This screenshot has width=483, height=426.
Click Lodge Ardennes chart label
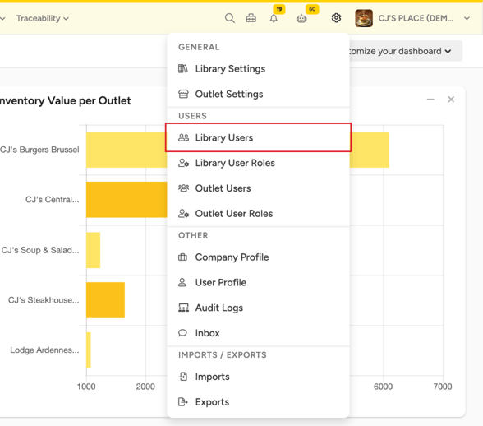[x=44, y=350]
